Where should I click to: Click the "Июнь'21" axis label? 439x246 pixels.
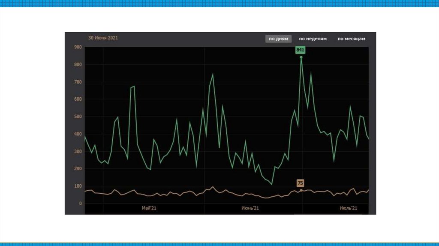250,208
